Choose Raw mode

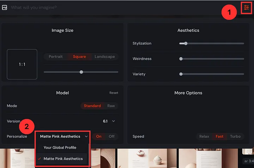point(111,106)
